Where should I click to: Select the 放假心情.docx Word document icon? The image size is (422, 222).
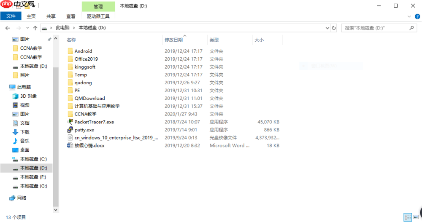click(70, 145)
